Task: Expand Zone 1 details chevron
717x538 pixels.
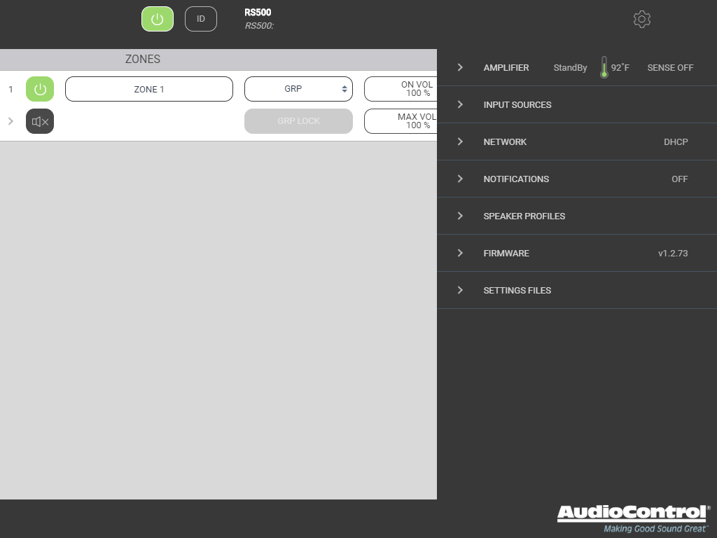Action: click(x=11, y=121)
